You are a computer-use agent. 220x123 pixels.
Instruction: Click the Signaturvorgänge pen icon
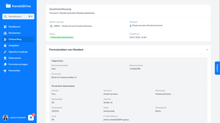5,52
